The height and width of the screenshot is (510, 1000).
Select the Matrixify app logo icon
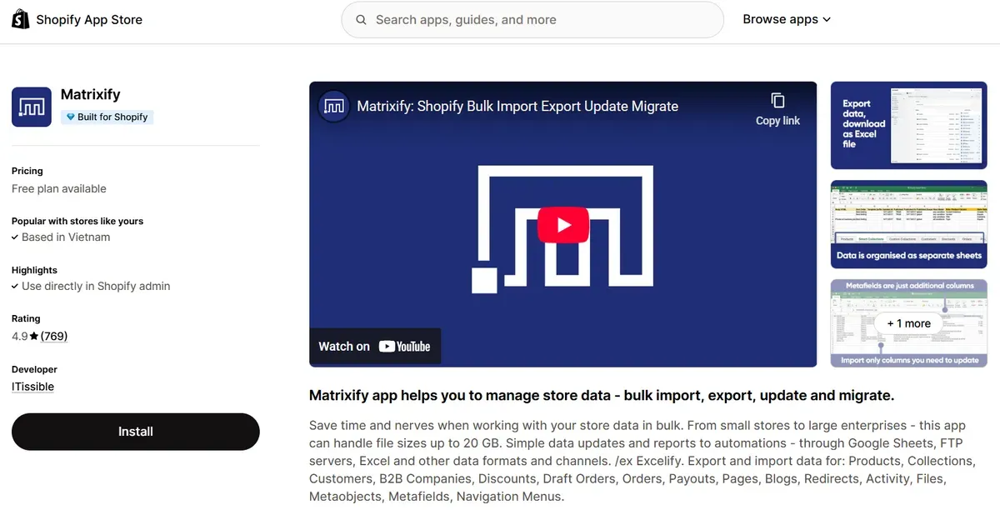31,107
